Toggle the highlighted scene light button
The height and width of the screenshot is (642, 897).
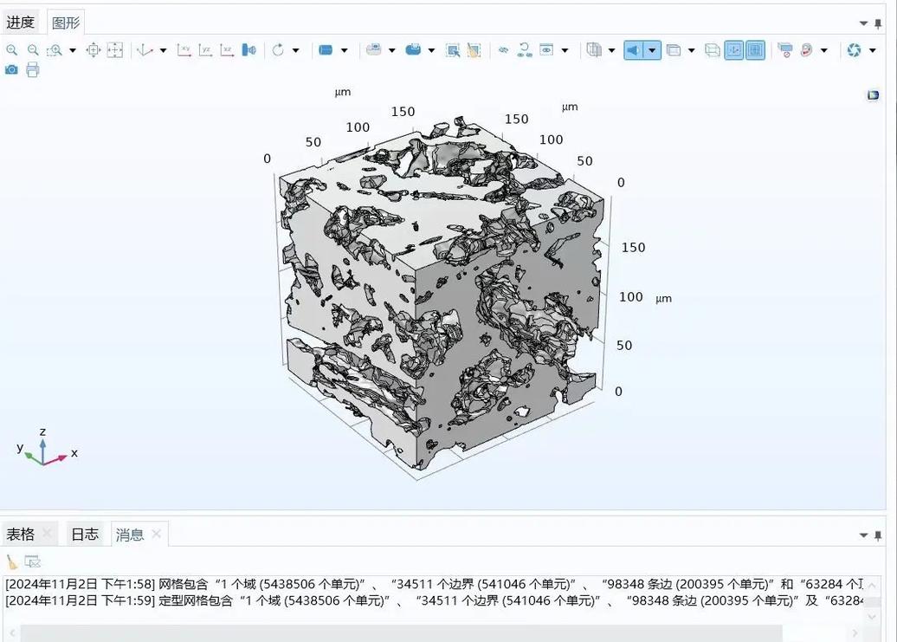pos(634,50)
